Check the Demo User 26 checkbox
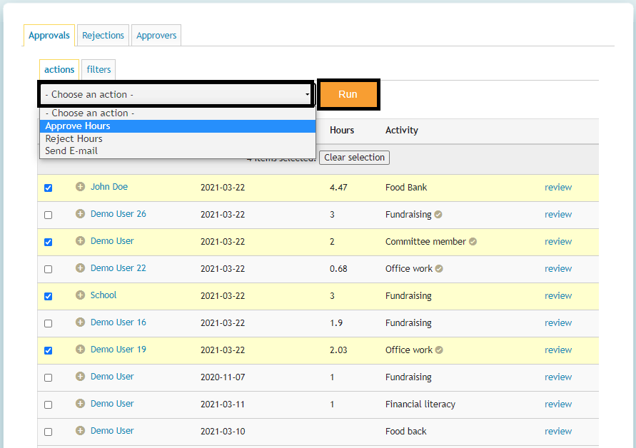Image resolution: width=636 pixels, height=448 pixels. (49, 215)
